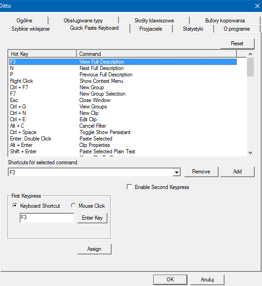Select the View Groups command row
Image resolution: width=262 pixels, height=286 pixels.
pos(123,107)
